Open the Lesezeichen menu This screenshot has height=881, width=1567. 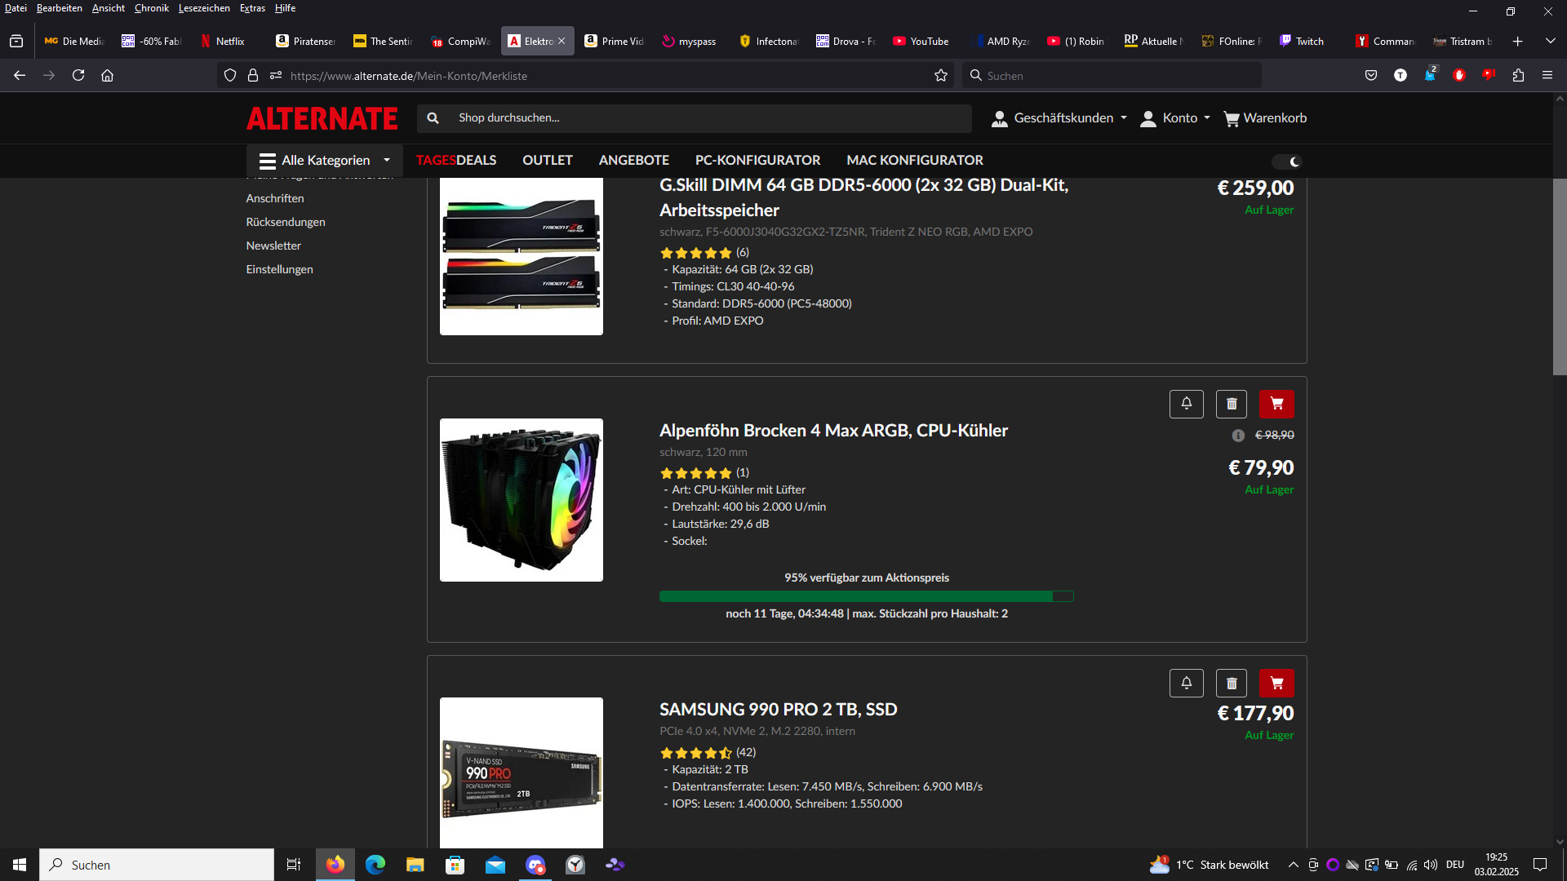(204, 8)
